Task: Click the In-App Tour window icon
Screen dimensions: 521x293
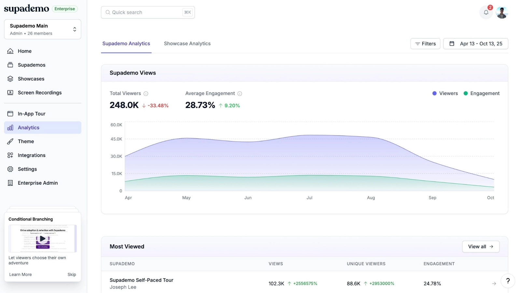Action: pos(10,114)
